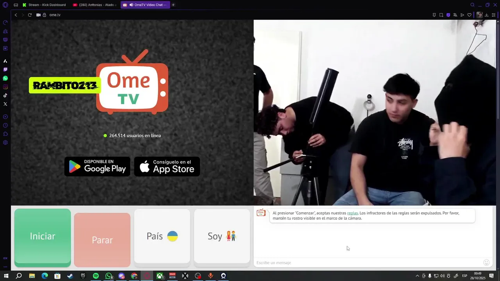This screenshot has width=500, height=281.
Task: Click the 264.514 usuarios en línea text
Action: [x=135, y=135]
